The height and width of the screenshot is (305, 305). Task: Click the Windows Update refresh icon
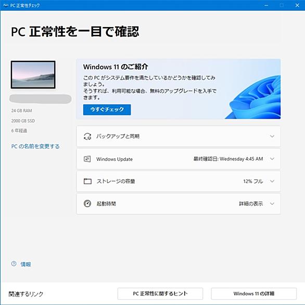(87, 159)
